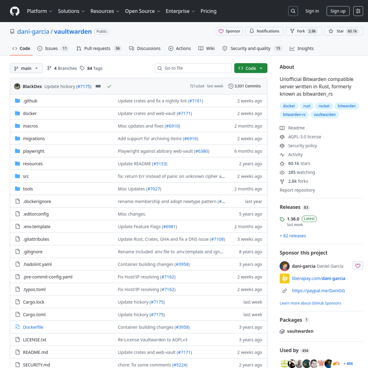Open the Readme link in About

click(292, 128)
